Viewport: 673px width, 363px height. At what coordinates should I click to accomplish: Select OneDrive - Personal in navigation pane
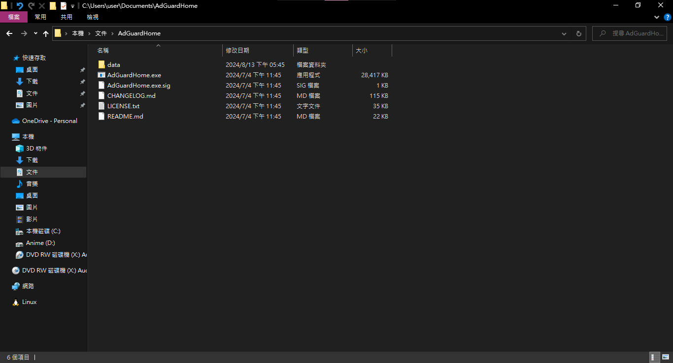click(49, 121)
